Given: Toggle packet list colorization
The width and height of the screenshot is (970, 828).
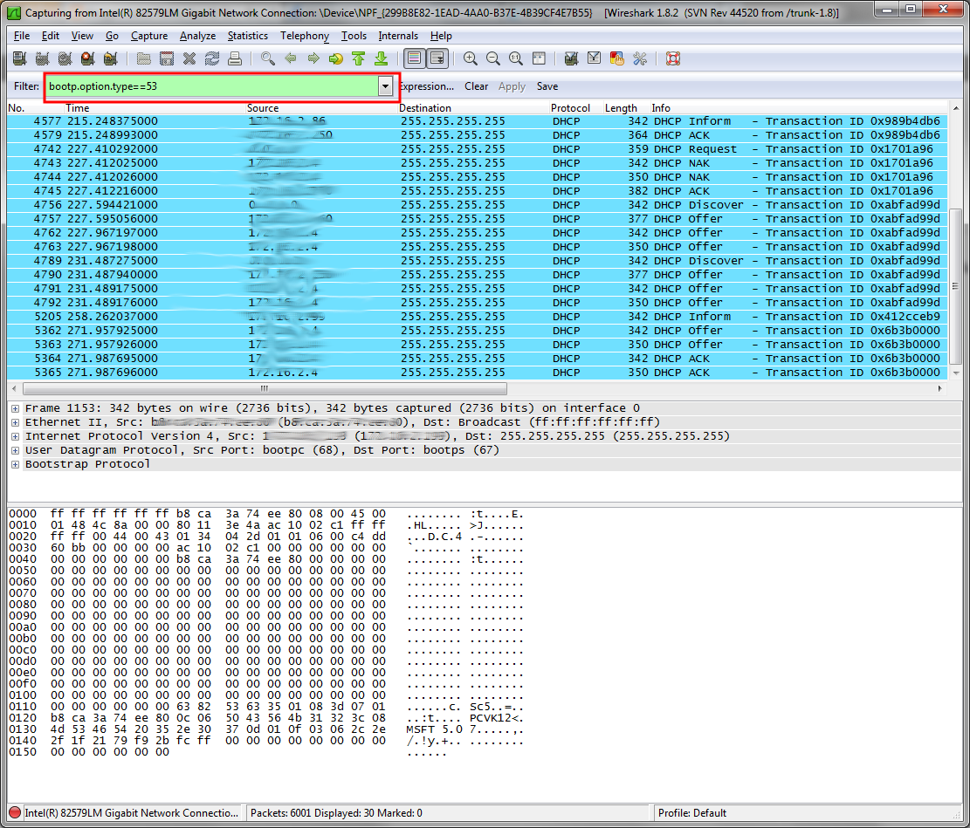Looking at the screenshot, I should tap(414, 58).
